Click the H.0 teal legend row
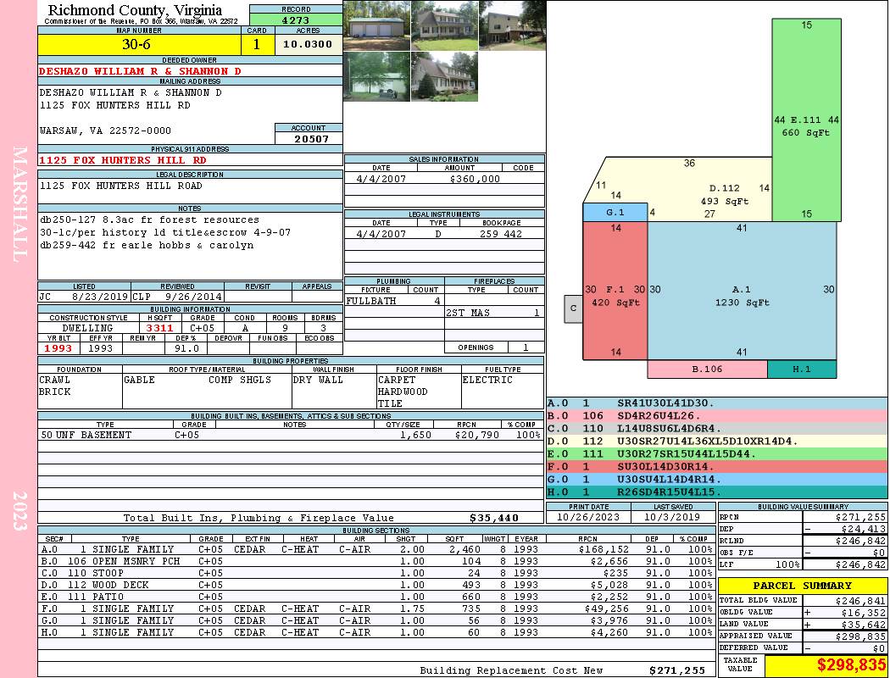Viewport: 890px width, 678px height. (x=716, y=492)
